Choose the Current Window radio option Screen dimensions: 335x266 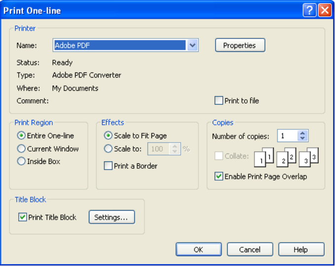tap(21, 149)
